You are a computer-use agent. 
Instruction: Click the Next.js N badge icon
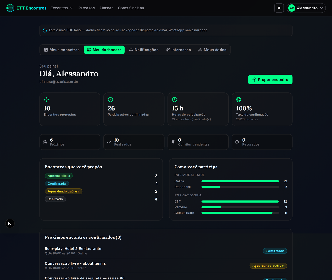10,224
